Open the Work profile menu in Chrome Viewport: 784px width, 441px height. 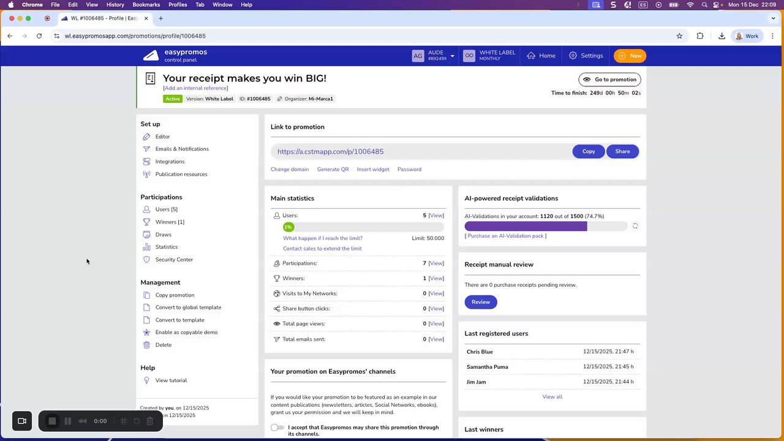[x=747, y=36]
